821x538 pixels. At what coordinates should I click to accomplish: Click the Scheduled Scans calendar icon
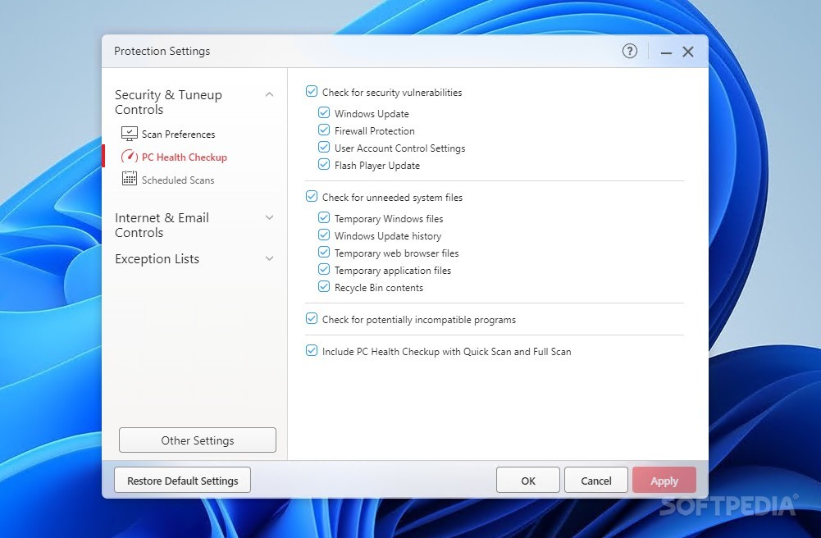[130, 179]
